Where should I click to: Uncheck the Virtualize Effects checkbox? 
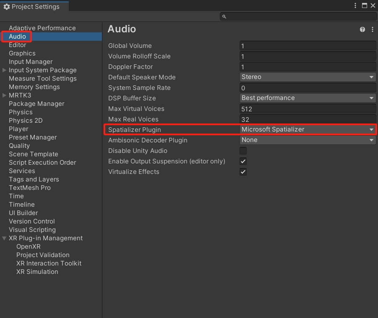tap(243, 172)
